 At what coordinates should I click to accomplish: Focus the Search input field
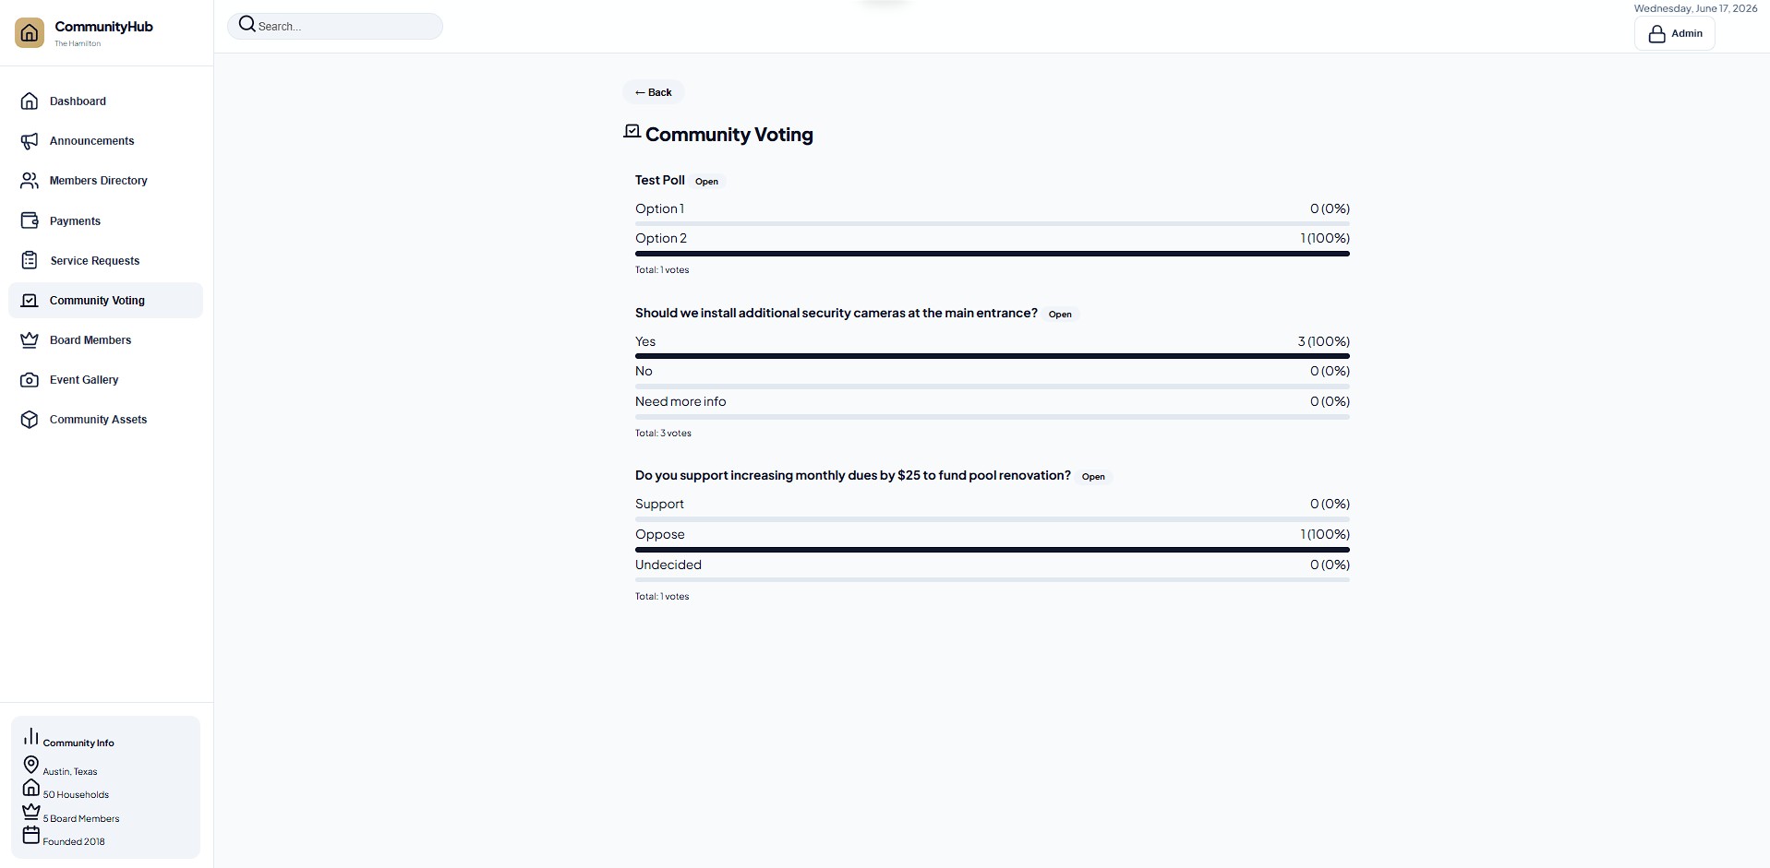click(335, 26)
